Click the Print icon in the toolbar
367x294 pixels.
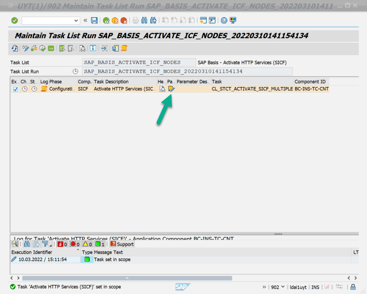tap(135, 21)
